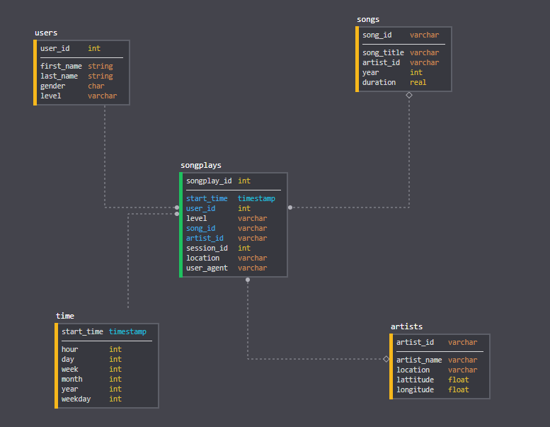Click upper dot connector left of songplays
The image size is (550, 427).
point(177,207)
